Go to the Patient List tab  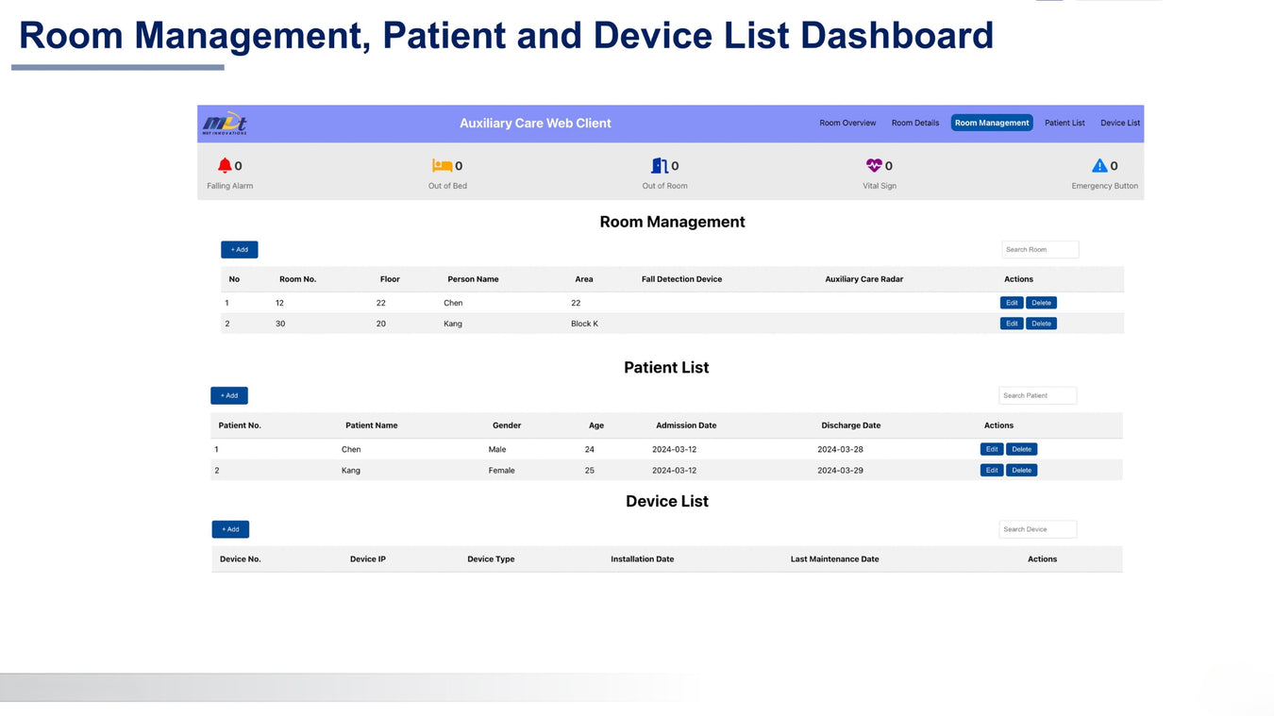[1064, 123]
